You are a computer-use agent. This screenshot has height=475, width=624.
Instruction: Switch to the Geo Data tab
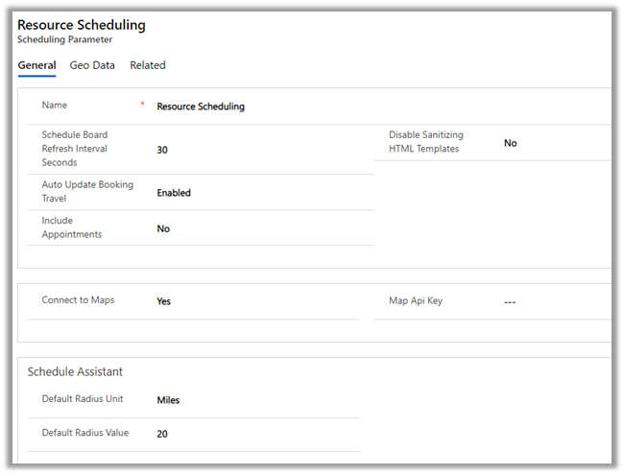coord(92,65)
